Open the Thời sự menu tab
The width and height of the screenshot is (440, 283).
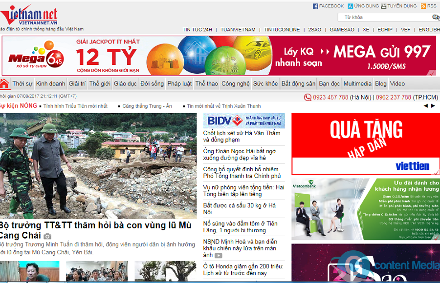22,83
